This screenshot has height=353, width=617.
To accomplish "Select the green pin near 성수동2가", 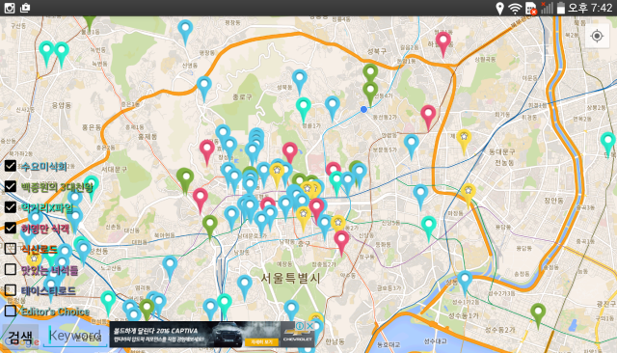I will [x=538, y=314].
